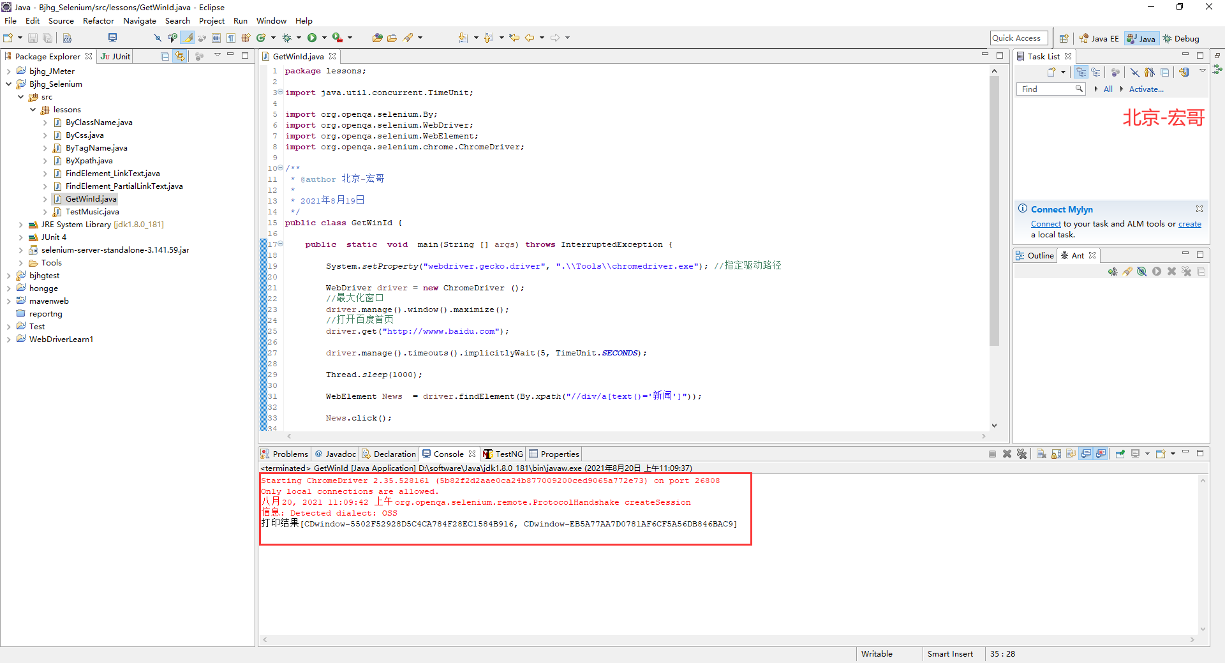The height and width of the screenshot is (663, 1225).
Task: Select TestMusic.java in Package Explorer
Action: coord(92,212)
